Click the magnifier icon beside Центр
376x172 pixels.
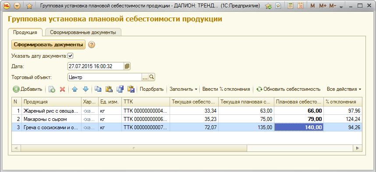152,77
